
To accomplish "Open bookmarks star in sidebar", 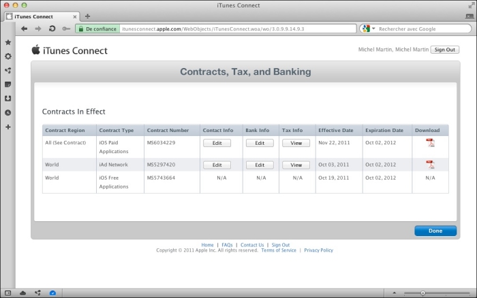I will [x=8, y=42].
